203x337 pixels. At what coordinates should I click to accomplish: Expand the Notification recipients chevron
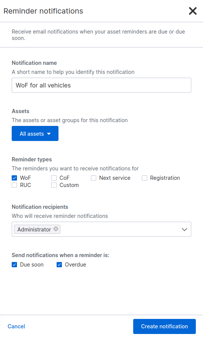point(184,229)
